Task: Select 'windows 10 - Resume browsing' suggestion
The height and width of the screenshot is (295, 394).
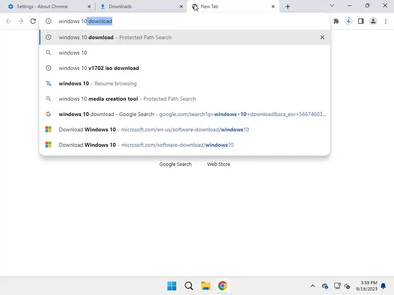Action: click(x=185, y=83)
